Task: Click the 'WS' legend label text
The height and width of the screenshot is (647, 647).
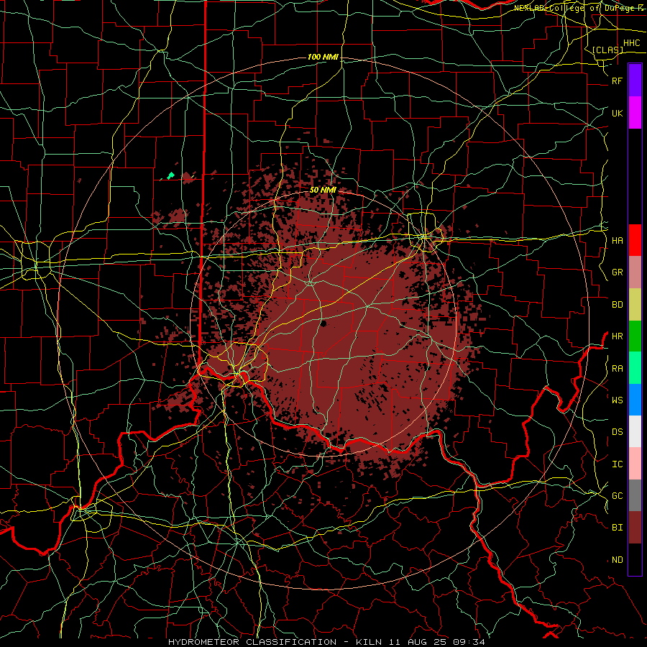Action: (x=617, y=400)
